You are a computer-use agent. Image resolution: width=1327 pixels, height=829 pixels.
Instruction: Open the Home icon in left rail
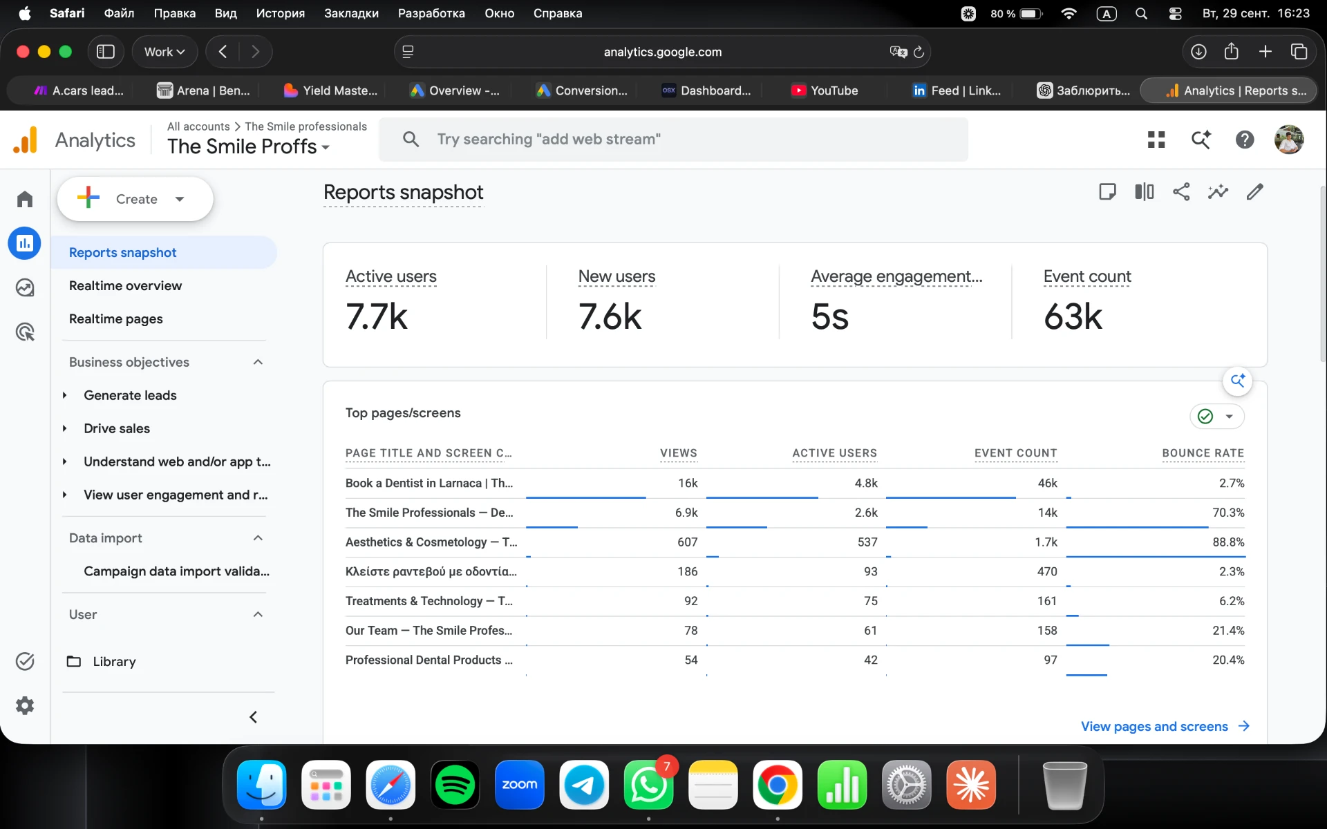coord(25,199)
